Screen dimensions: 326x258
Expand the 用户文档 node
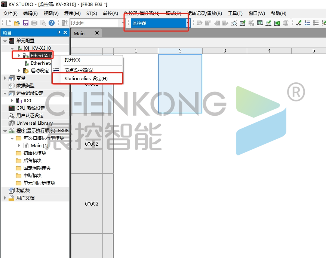(x=5, y=198)
